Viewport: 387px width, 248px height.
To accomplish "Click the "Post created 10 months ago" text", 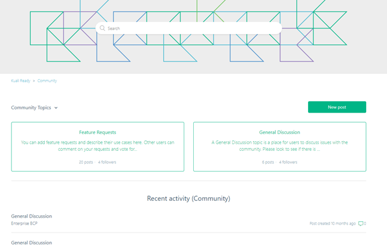I will pos(332,224).
